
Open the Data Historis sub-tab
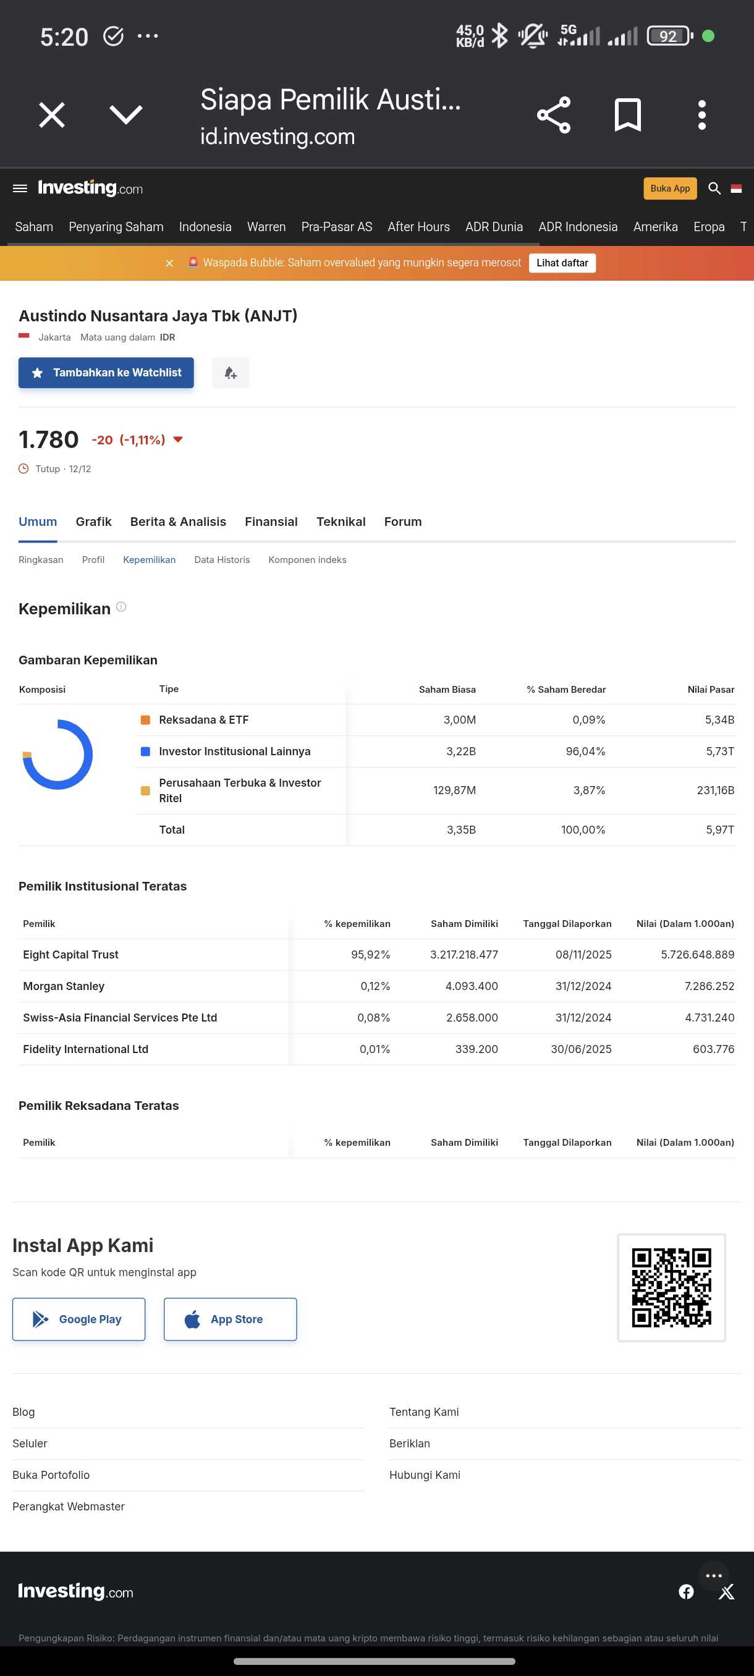(222, 559)
